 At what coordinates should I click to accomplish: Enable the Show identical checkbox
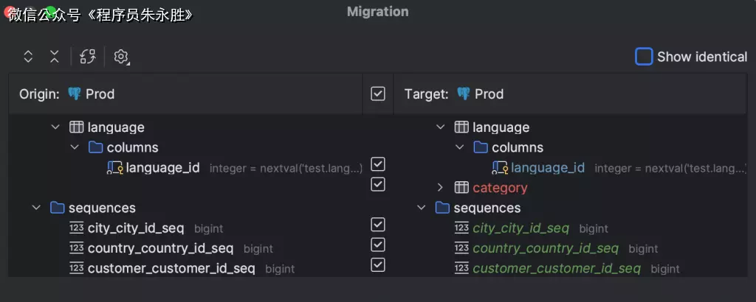[x=644, y=57]
